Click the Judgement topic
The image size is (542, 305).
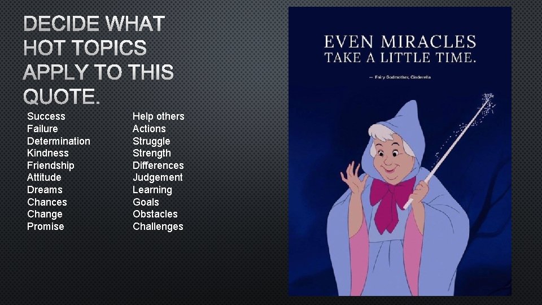(x=158, y=178)
